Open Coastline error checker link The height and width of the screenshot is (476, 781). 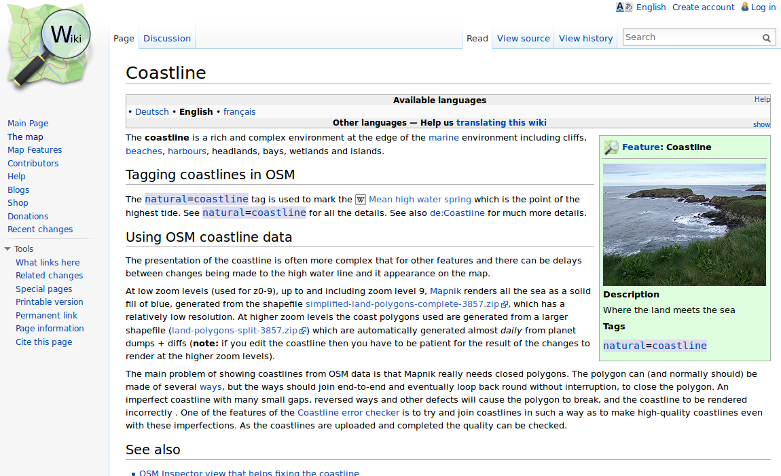[x=348, y=412]
